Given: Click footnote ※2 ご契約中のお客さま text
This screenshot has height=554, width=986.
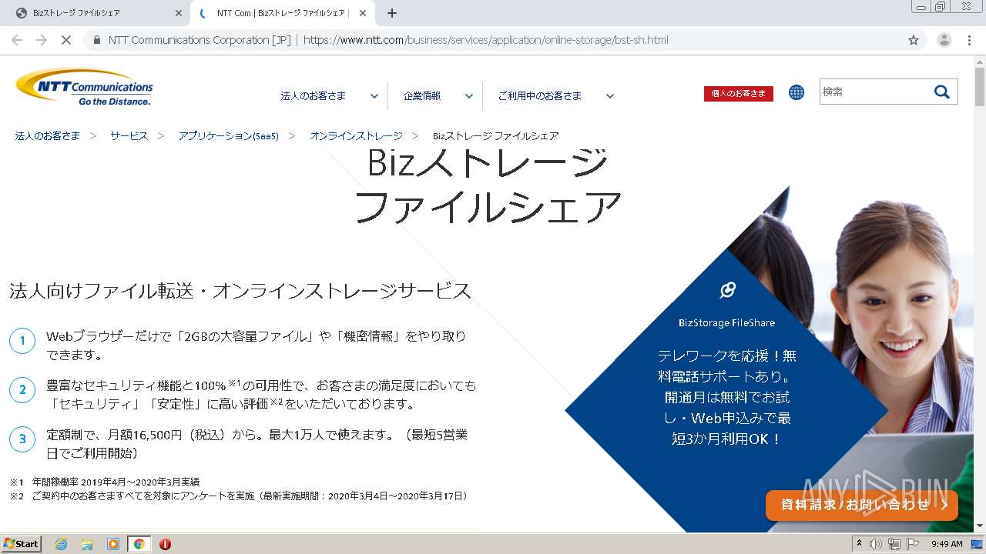Looking at the screenshot, I should pyautogui.click(x=239, y=496).
